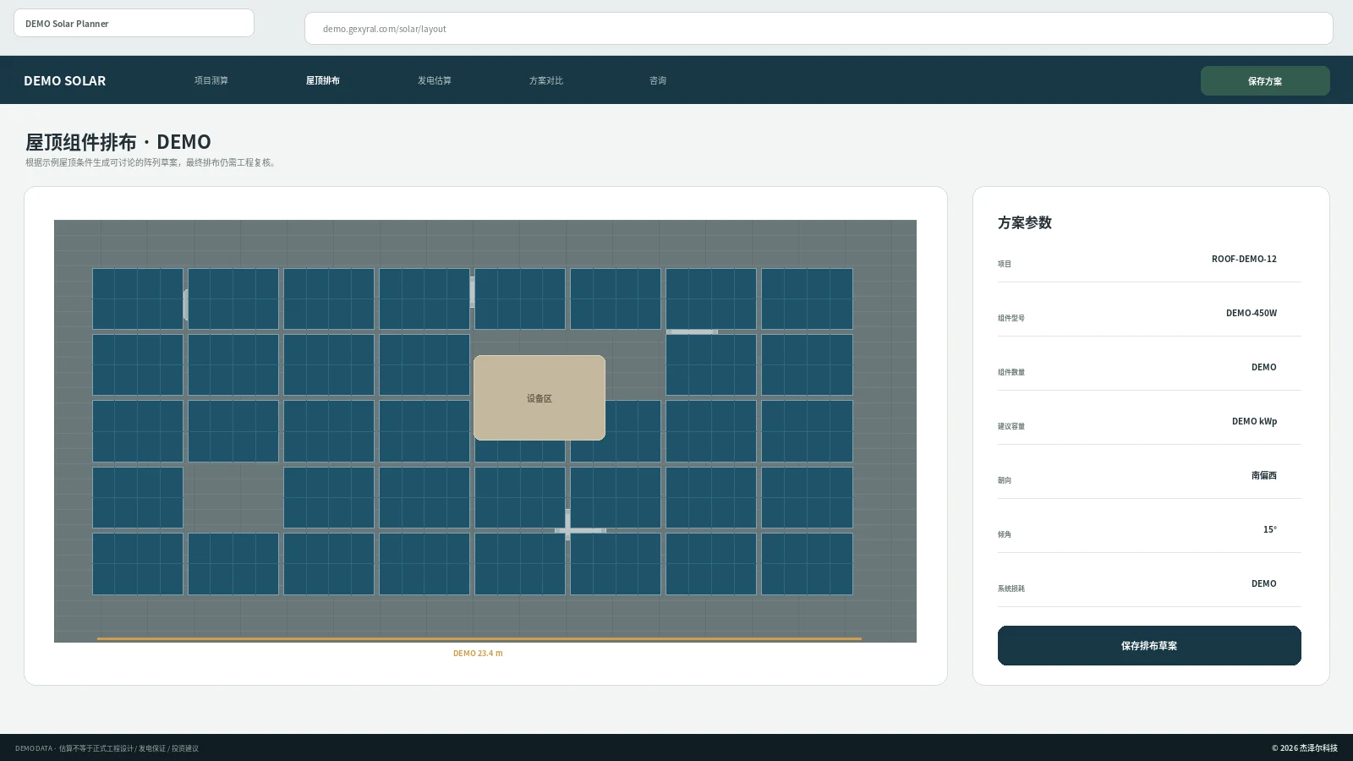Image resolution: width=1353 pixels, height=761 pixels.
Task: Open the 项目测算 nav tab
Action: (211, 80)
